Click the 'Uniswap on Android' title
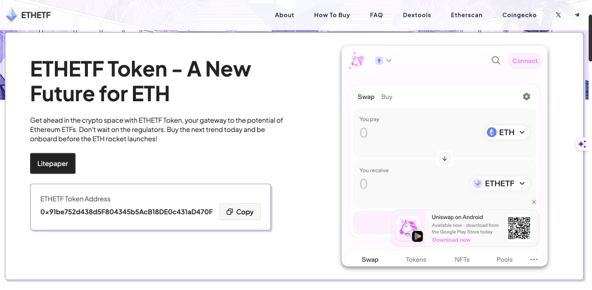Image resolution: width=592 pixels, height=290 pixels. pos(457,217)
